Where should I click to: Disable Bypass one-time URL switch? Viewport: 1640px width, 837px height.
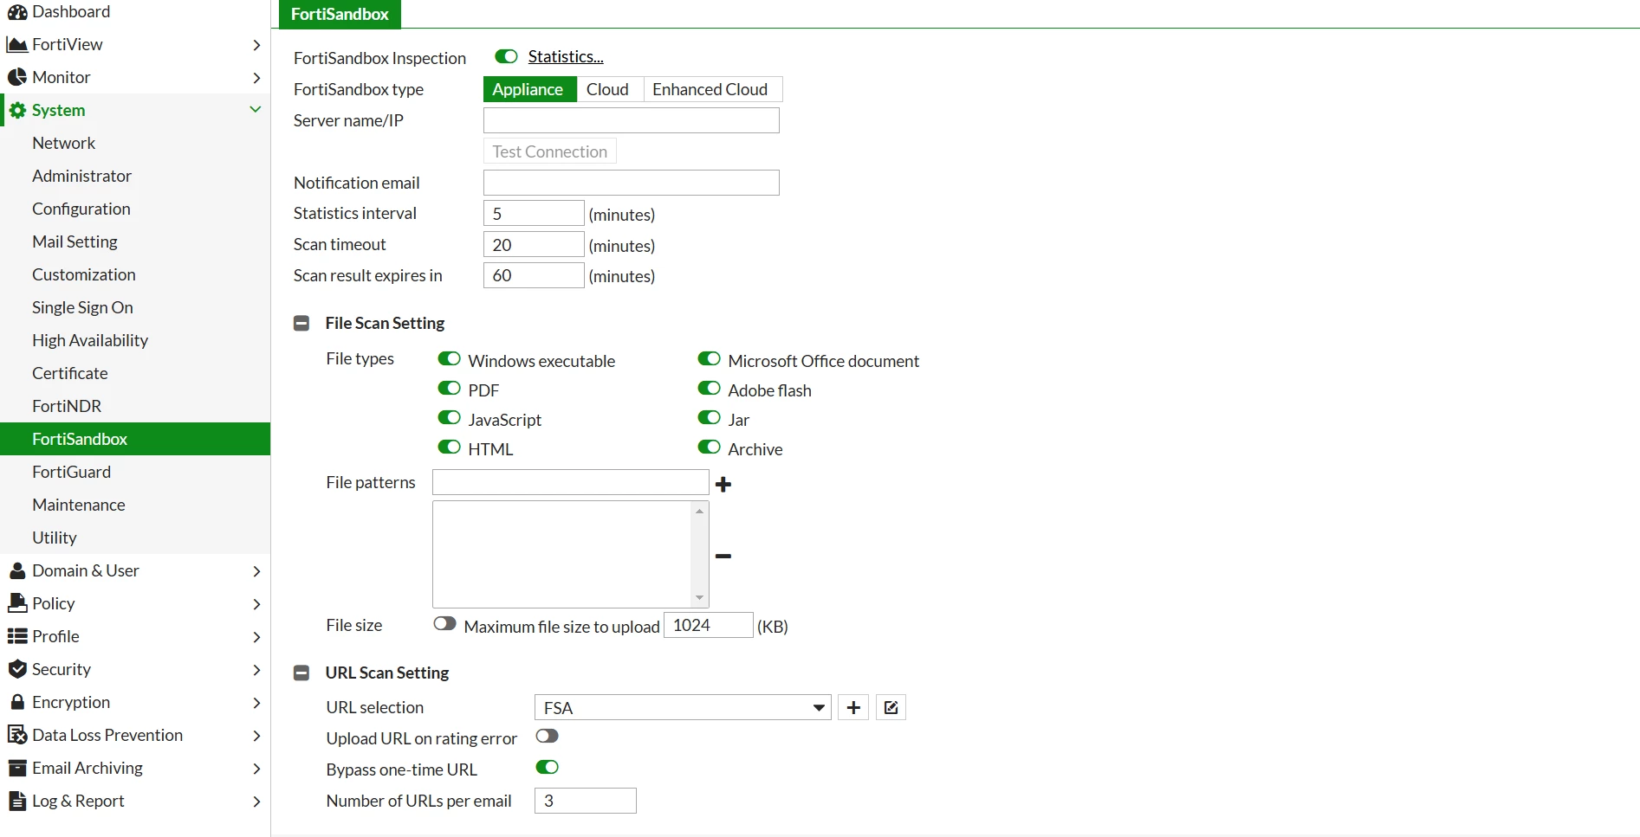click(547, 767)
